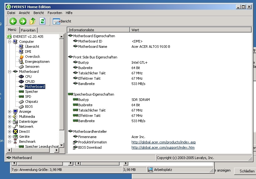
Task: Collapse the Motherboard tree node
Action: click(9, 72)
